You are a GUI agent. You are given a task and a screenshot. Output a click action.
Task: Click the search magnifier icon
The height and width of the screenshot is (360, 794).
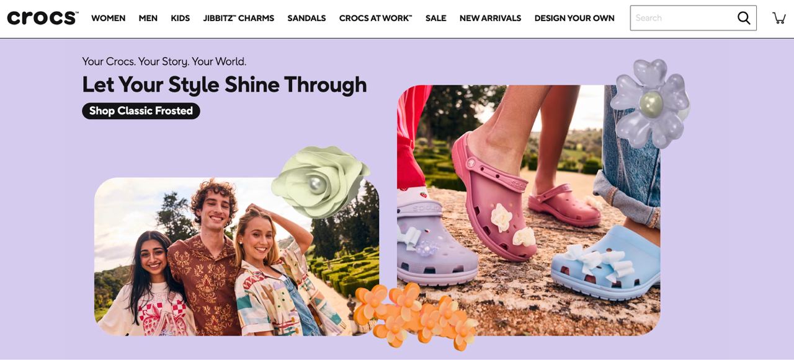click(744, 18)
